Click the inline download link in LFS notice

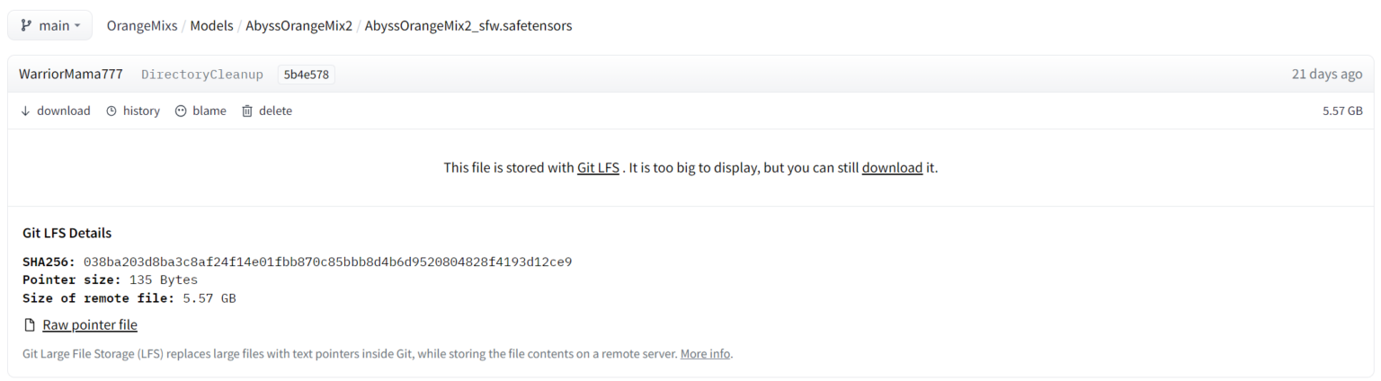pyautogui.click(x=892, y=167)
